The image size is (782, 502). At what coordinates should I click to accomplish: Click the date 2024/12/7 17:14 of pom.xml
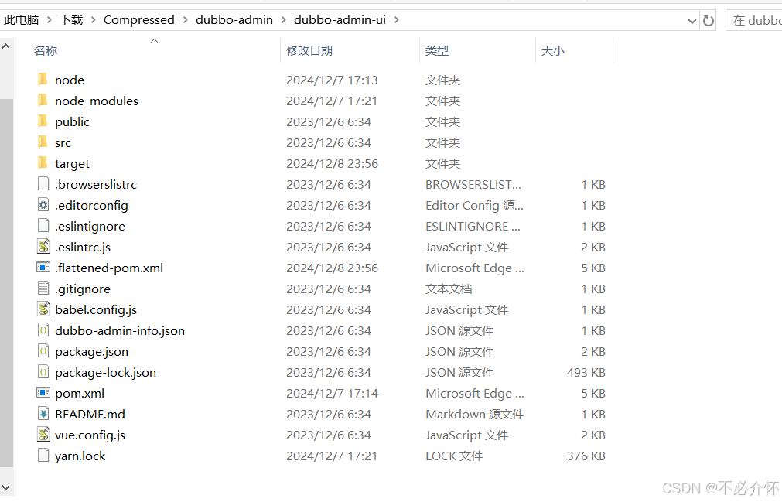click(332, 394)
